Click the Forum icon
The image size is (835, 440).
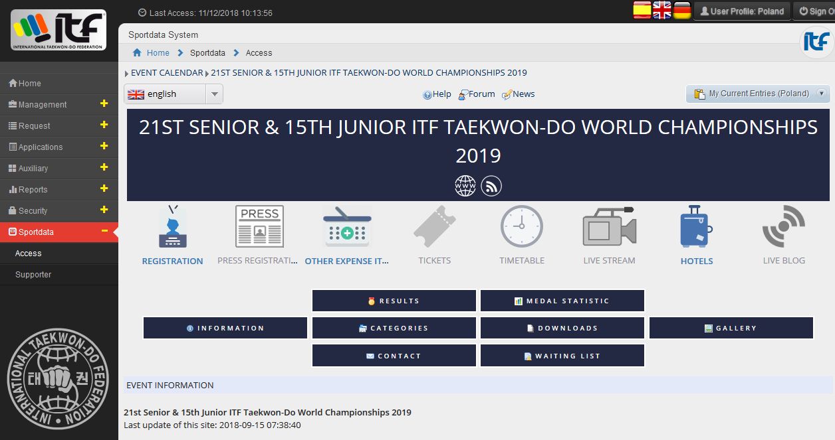pyautogui.click(x=463, y=95)
